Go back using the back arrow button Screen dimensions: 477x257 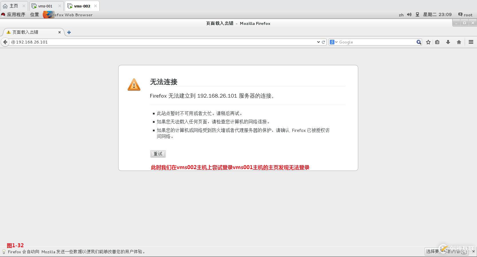click(5, 42)
